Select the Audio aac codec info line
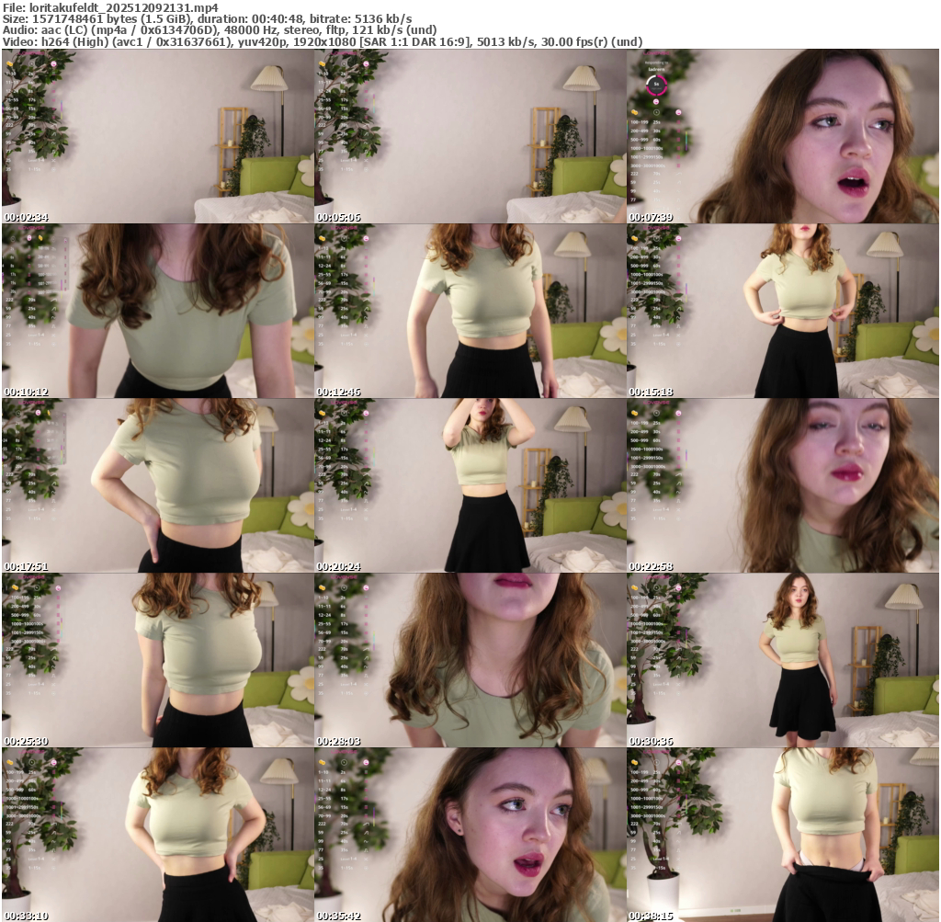Screen dimensions: 941x922 [220, 30]
